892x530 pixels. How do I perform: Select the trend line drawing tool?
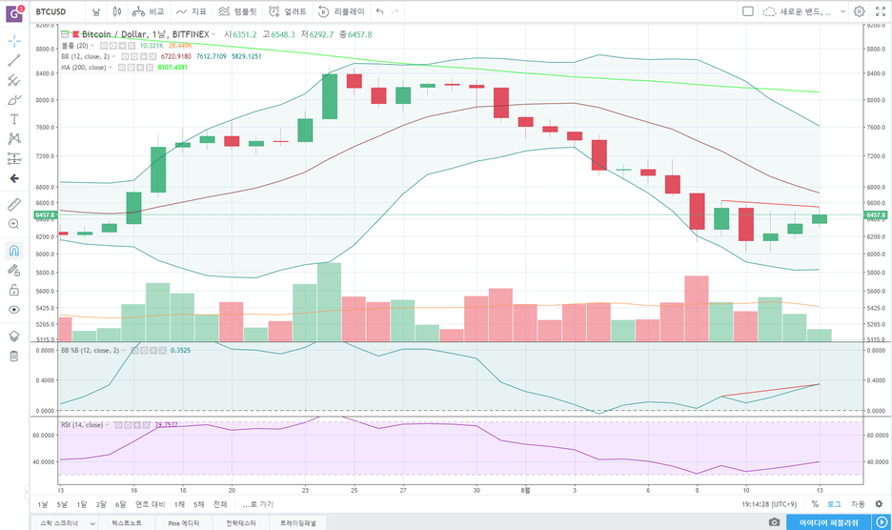click(14, 60)
